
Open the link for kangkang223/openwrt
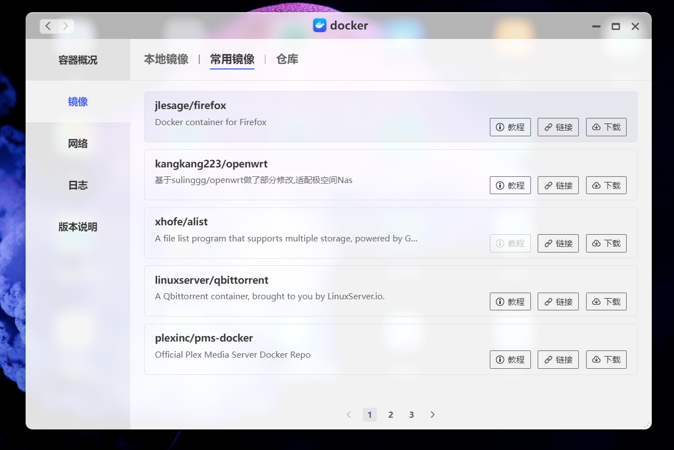[558, 185]
